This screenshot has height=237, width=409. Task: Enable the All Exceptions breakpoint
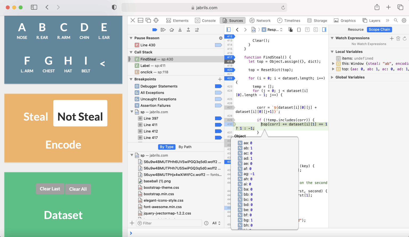pos(218,93)
